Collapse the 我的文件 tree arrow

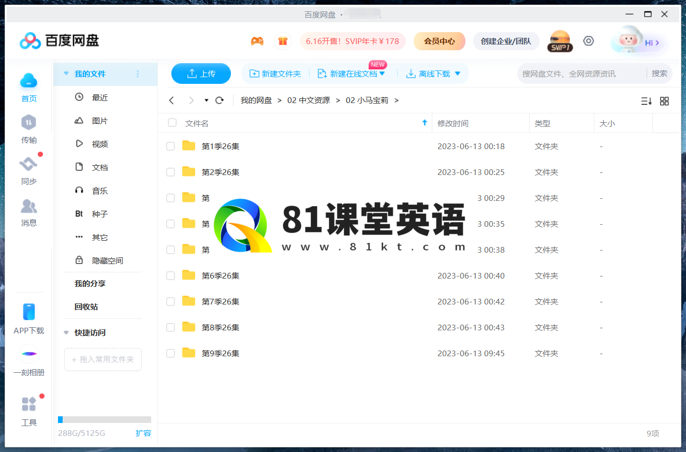pos(66,74)
